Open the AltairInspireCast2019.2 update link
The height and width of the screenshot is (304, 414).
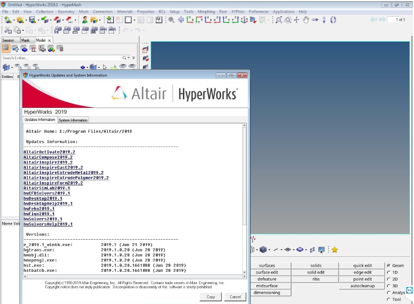(x=53, y=167)
